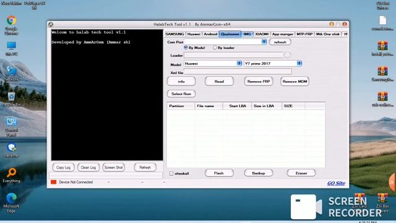Click the Refresh button under the log
This screenshot has width=396, height=223.
[145, 167]
